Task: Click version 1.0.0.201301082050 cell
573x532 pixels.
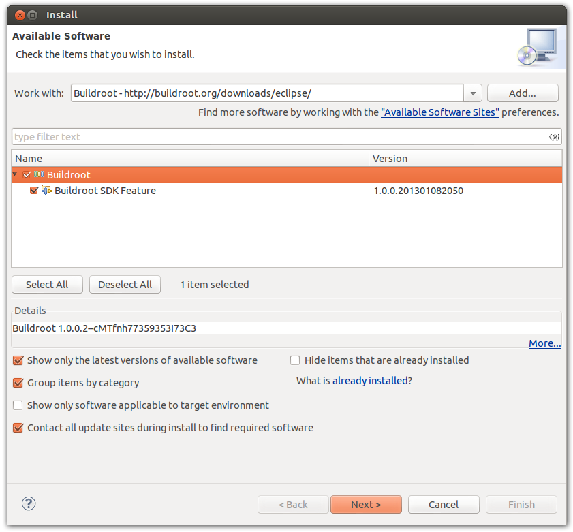Action: 418,191
